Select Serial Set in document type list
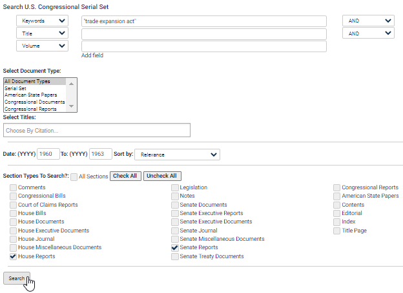 click(14, 88)
